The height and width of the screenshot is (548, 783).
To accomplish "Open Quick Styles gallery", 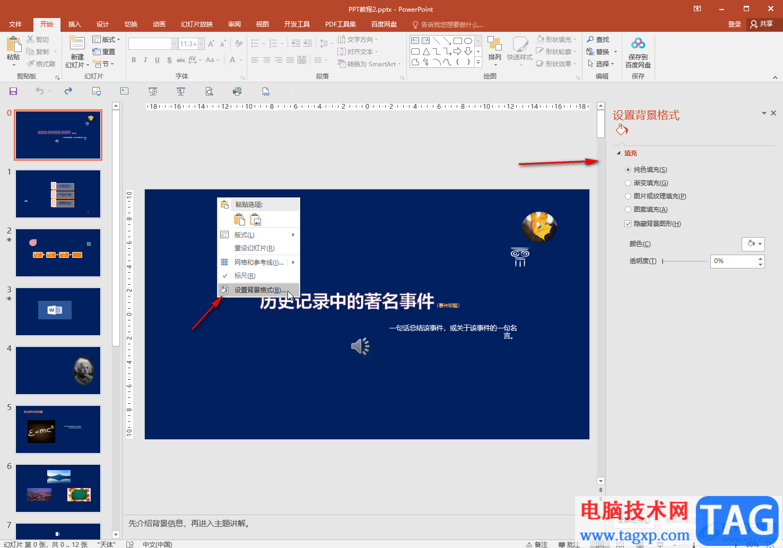I will tap(519, 51).
